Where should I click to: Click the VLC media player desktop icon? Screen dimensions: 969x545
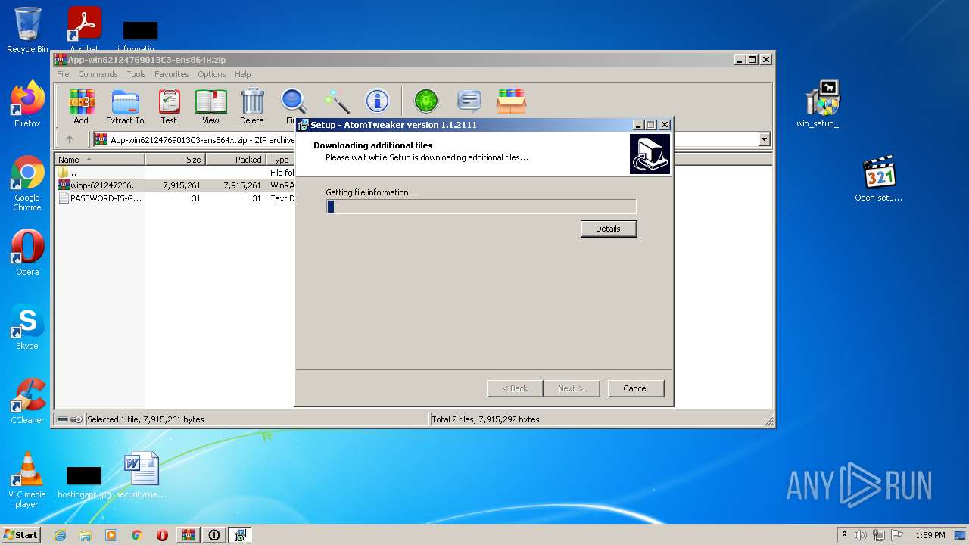27,480
